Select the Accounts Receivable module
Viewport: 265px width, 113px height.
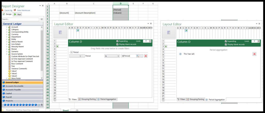click(x=14, y=86)
